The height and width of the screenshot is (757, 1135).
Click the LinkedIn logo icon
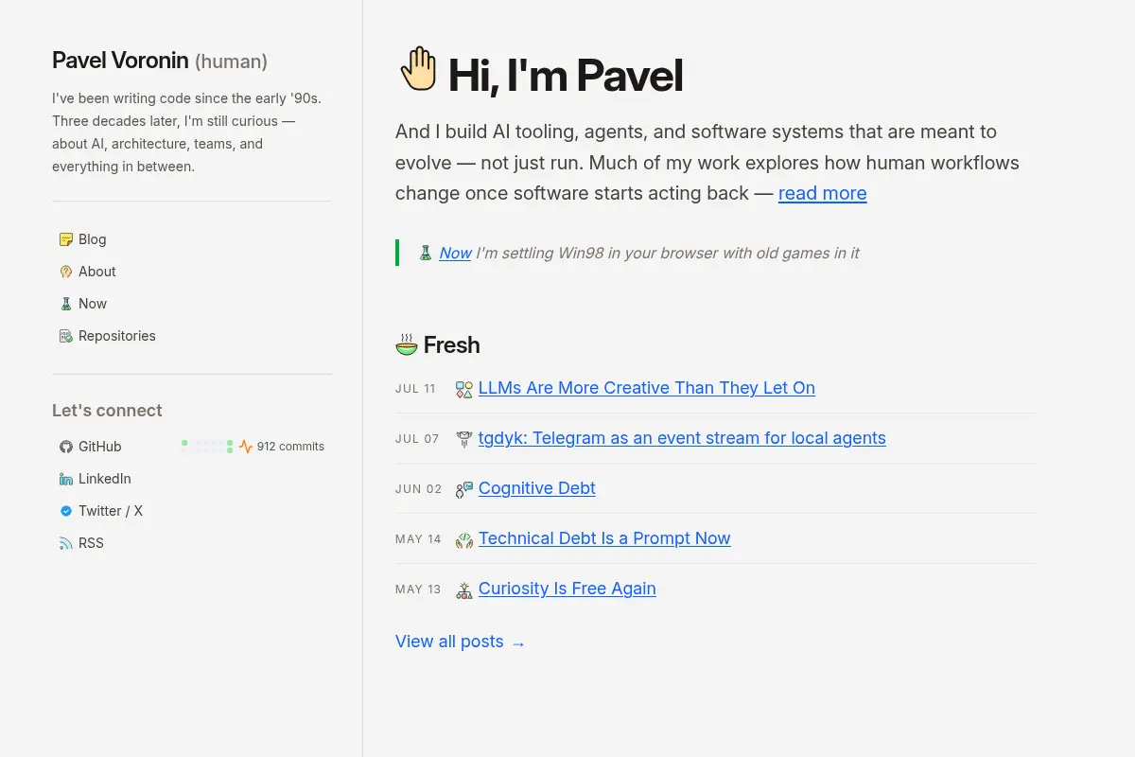[65, 479]
